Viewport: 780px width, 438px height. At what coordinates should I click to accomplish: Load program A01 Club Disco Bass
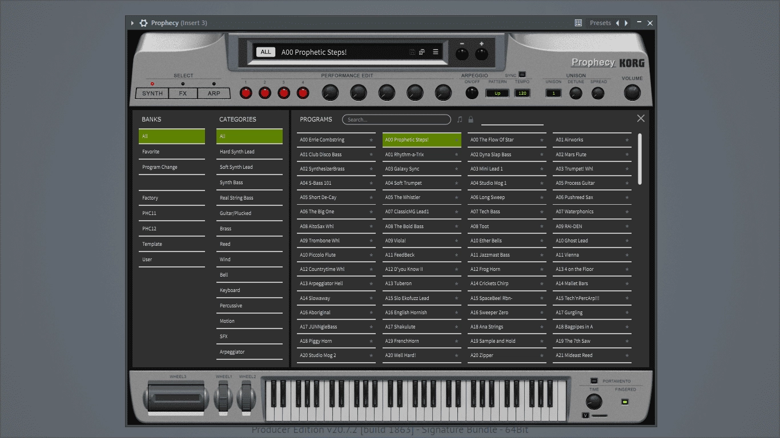pos(336,155)
